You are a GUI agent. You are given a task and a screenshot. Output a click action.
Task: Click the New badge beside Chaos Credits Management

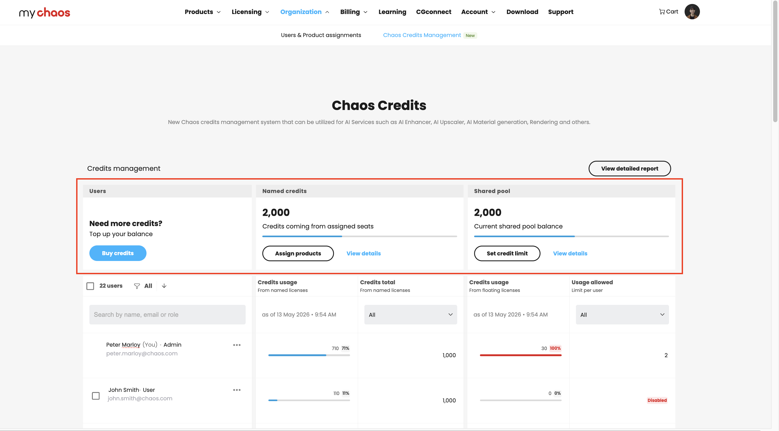pyautogui.click(x=470, y=35)
